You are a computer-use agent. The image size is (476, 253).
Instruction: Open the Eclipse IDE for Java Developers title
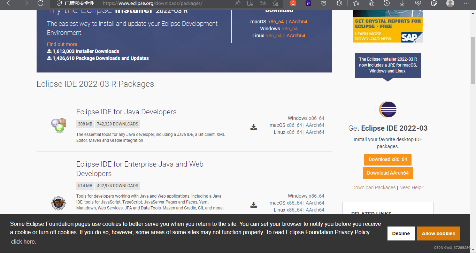point(126,112)
